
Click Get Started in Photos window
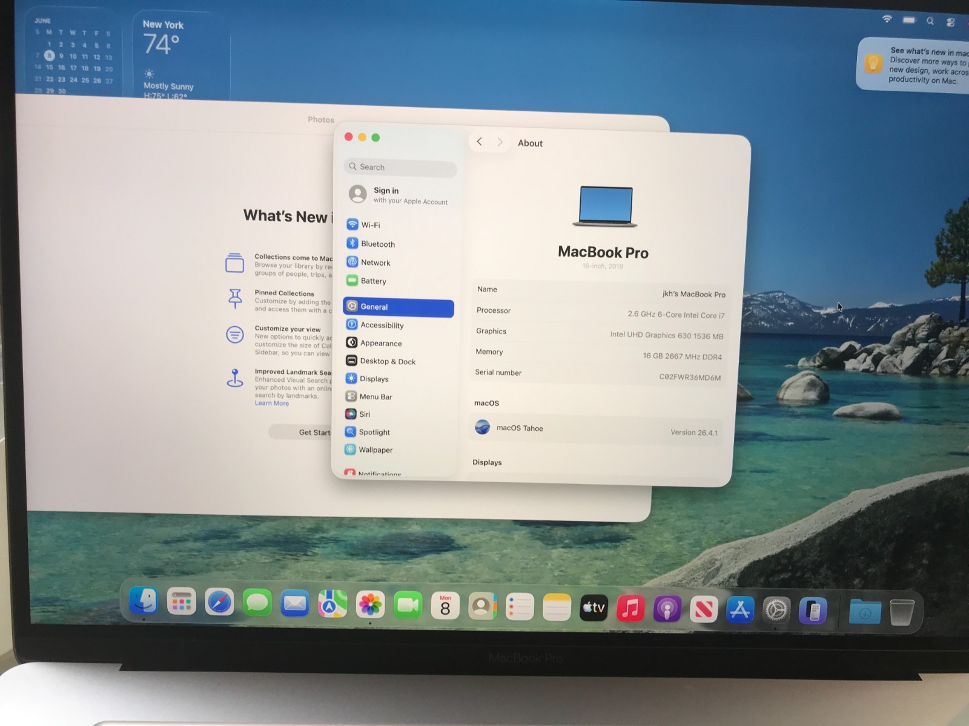coord(301,432)
